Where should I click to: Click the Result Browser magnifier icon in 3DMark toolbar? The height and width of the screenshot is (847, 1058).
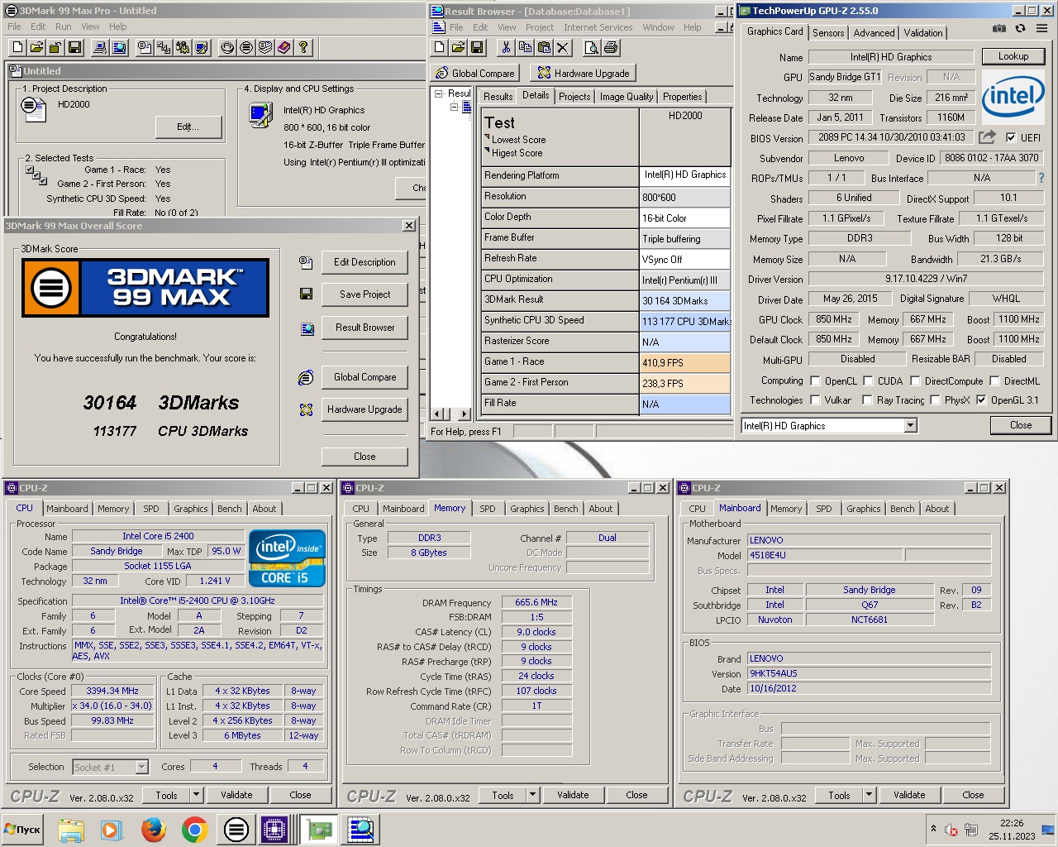[119, 48]
